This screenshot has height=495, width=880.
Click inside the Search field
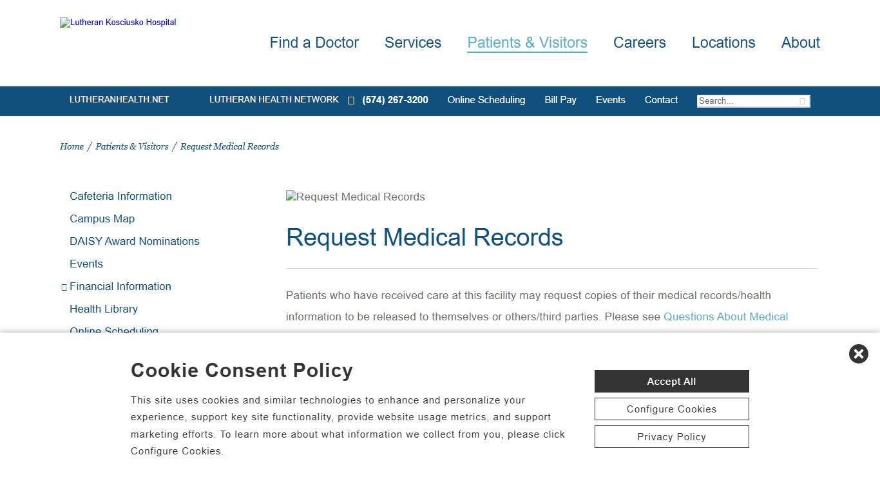(x=747, y=101)
